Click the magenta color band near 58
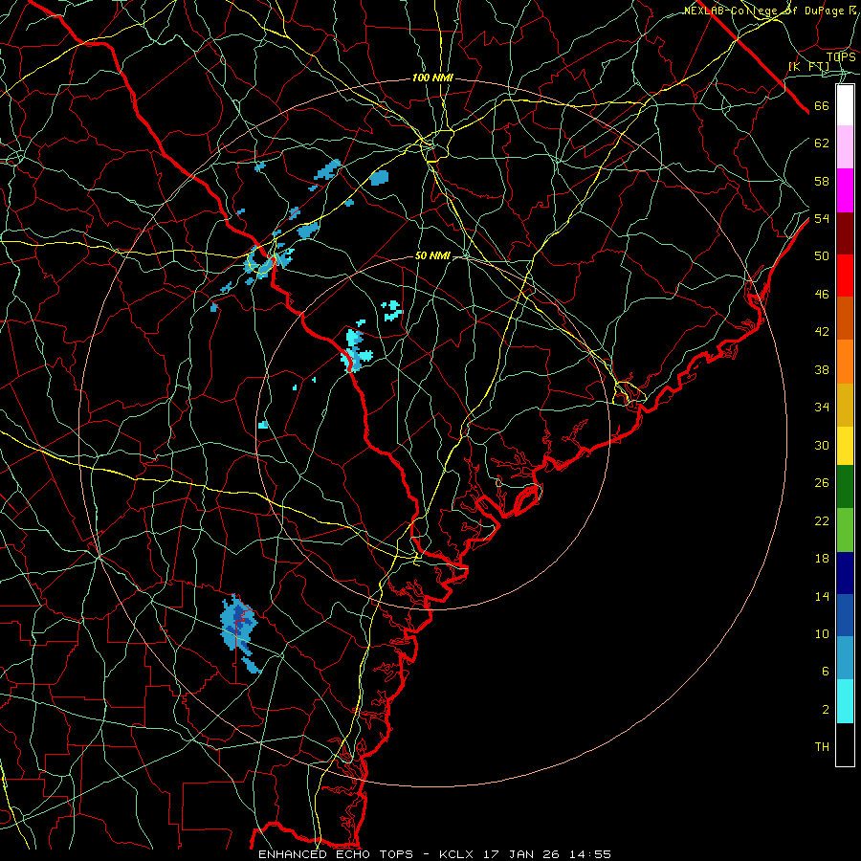This screenshot has height=861, width=861. [845, 190]
